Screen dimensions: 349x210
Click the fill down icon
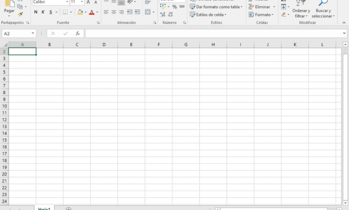coord(284,7)
